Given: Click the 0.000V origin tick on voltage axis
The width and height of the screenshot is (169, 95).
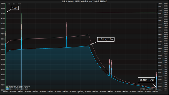Looking at the screenshot, I should point(3,90).
